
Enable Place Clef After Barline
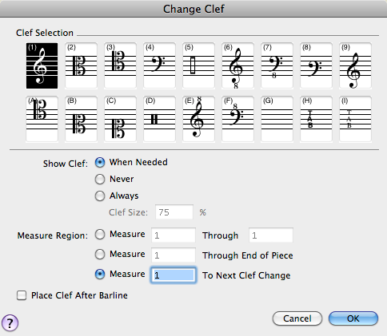coord(22,295)
